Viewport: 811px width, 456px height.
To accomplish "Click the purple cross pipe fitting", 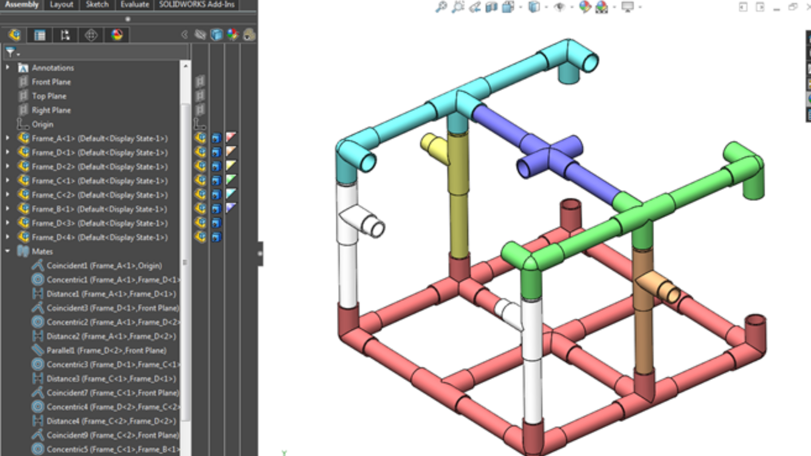I will [x=550, y=156].
